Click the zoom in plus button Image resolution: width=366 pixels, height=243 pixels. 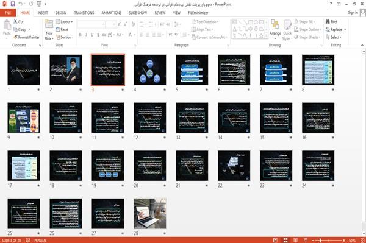344,240
